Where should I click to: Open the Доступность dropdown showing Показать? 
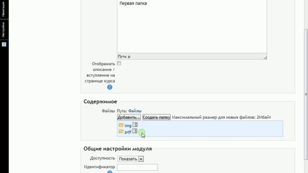(x=130, y=159)
